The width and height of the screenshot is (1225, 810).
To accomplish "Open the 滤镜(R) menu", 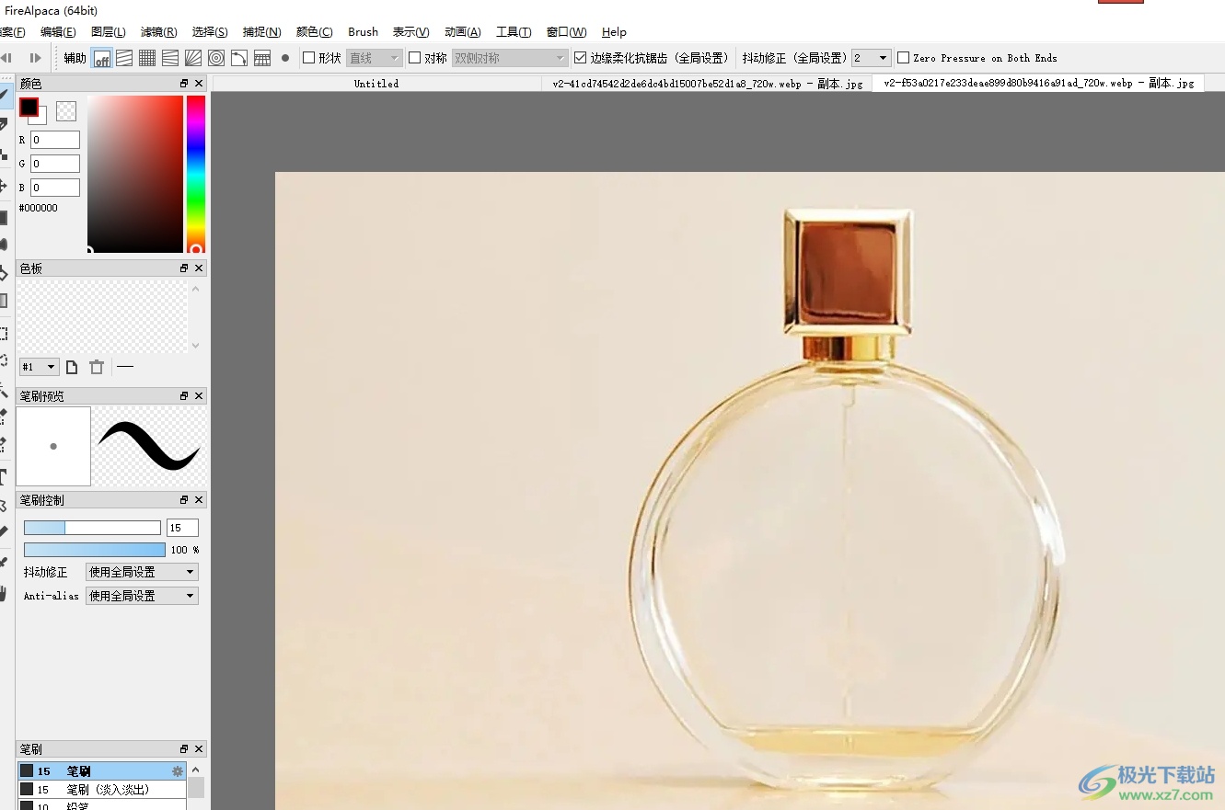I will tap(158, 32).
